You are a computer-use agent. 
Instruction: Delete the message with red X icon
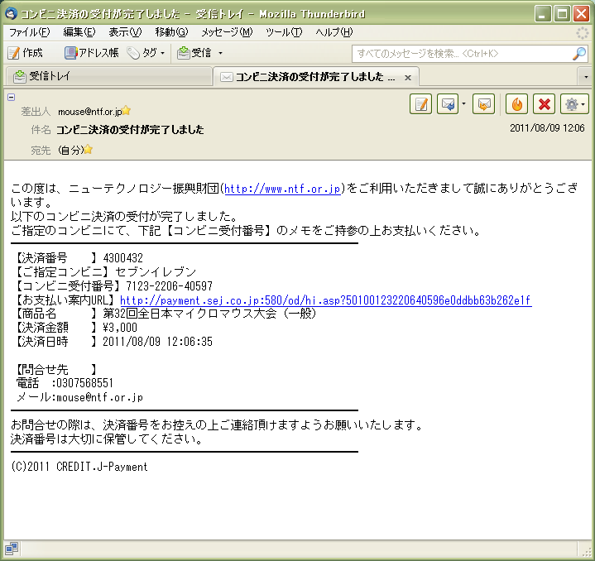(545, 104)
